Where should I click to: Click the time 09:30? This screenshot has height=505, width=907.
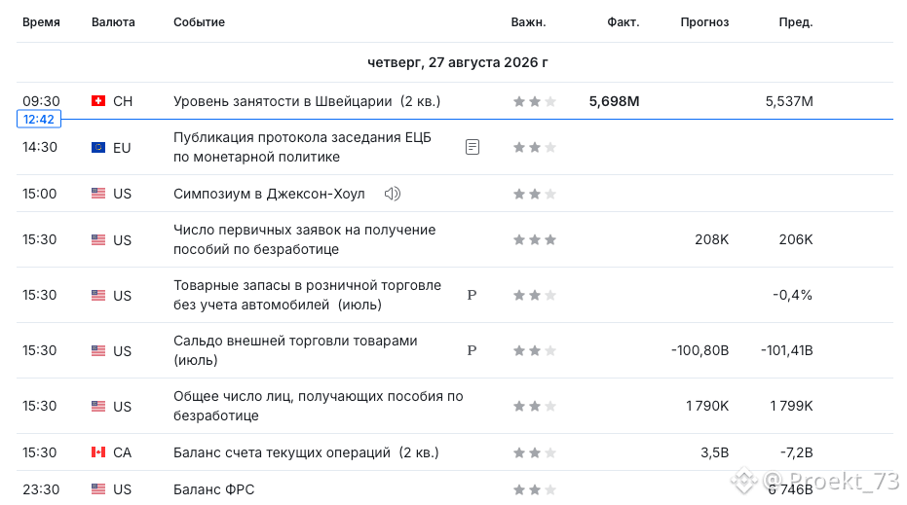pos(41,101)
